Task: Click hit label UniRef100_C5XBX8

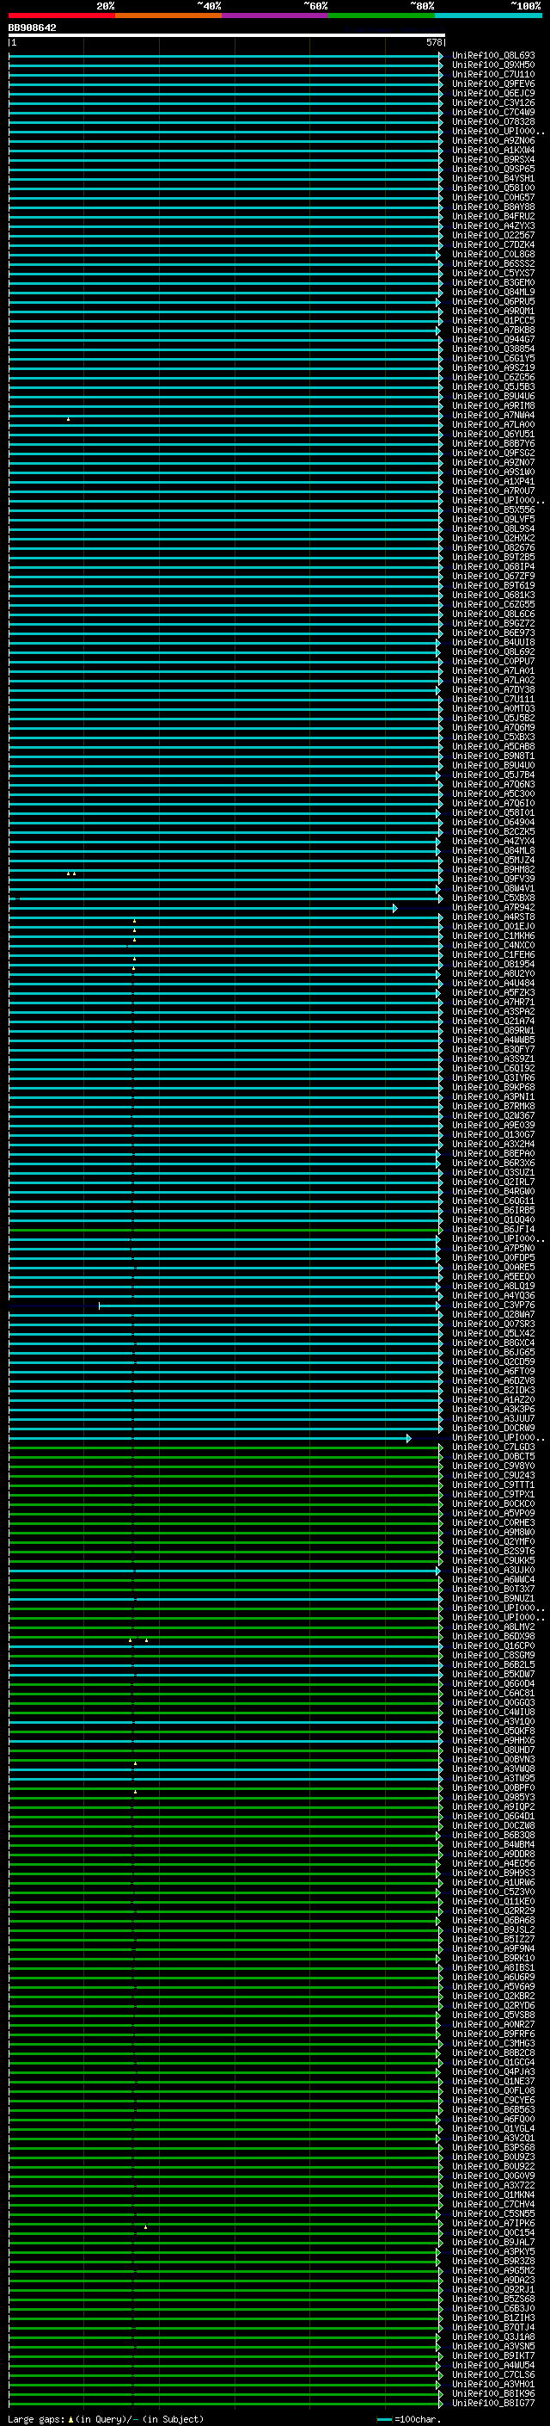Action: tap(493, 898)
